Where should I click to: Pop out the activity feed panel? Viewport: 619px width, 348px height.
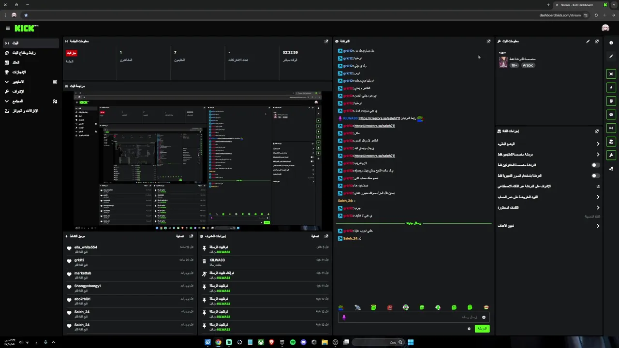tap(191, 236)
